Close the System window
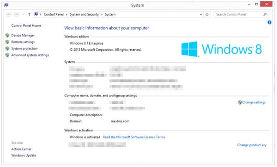 pyautogui.click(x=266, y=4)
